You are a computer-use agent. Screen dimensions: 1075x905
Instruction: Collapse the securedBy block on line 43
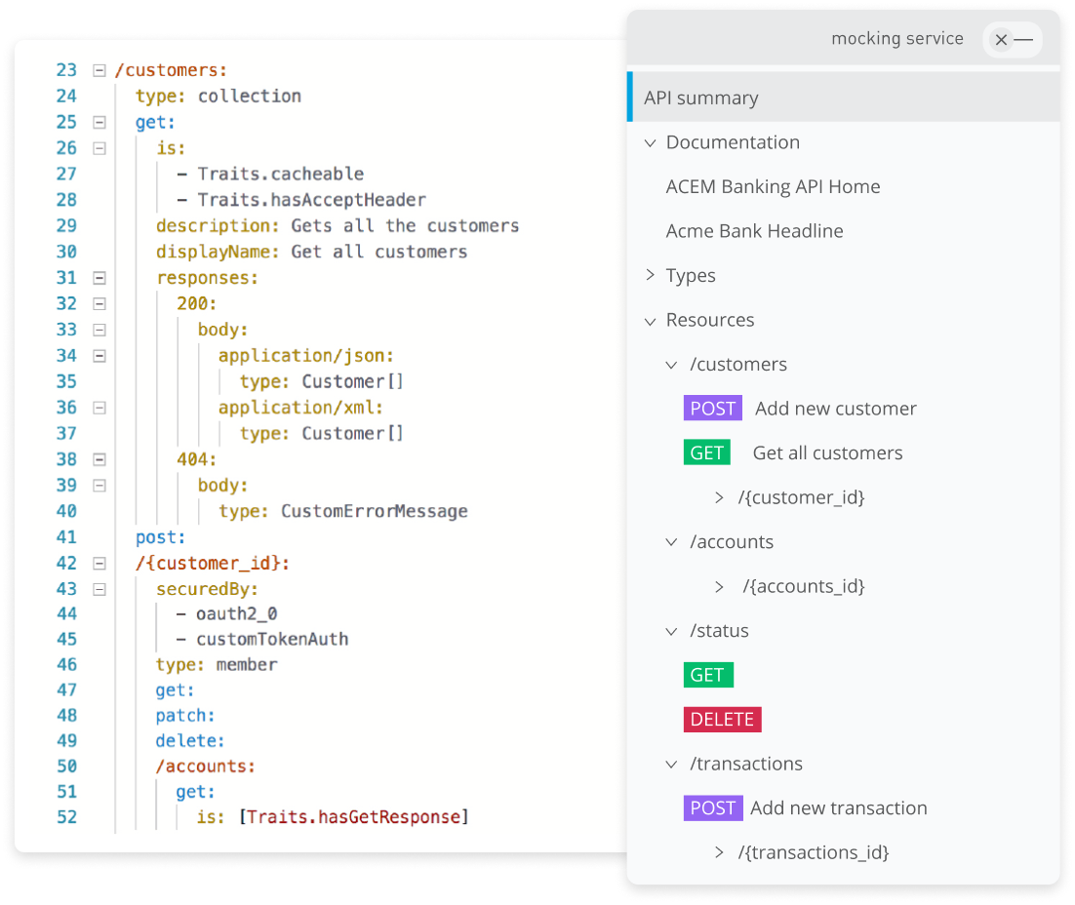pos(99,589)
